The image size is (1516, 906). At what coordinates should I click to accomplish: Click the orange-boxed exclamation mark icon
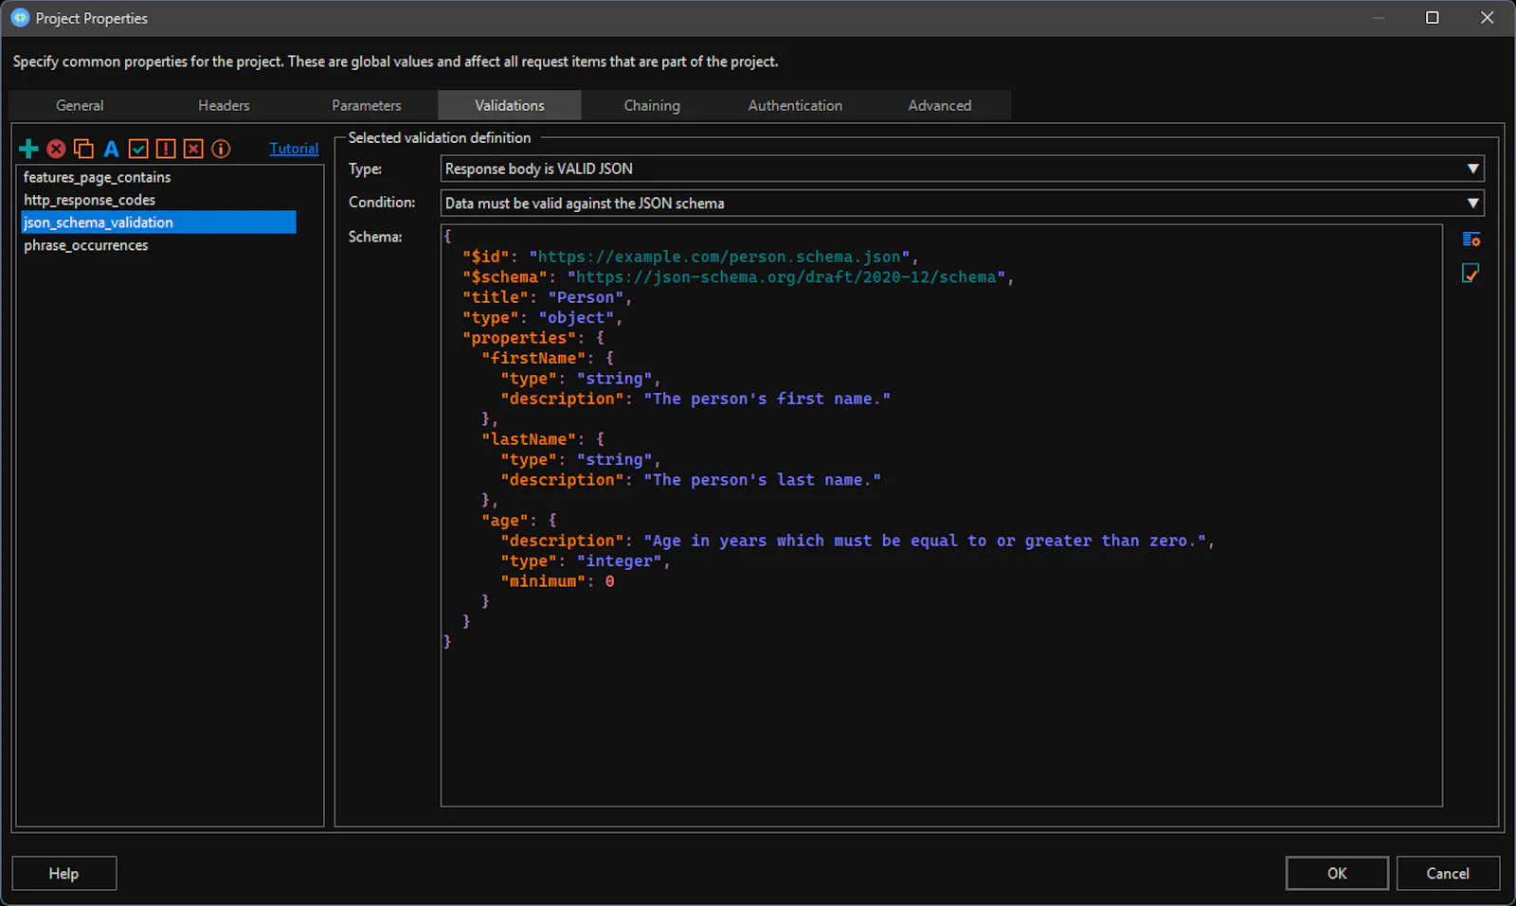pyautogui.click(x=166, y=149)
